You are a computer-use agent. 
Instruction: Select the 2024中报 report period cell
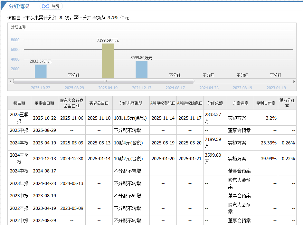point(19,171)
